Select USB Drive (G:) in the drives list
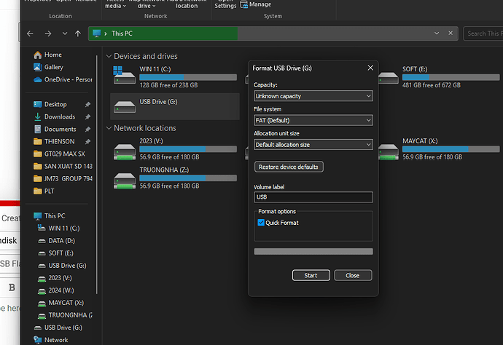The height and width of the screenshot is (345, 503). tap(175, 107)
